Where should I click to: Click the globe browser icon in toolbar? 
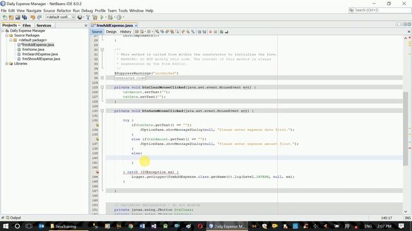coord(80,17)
